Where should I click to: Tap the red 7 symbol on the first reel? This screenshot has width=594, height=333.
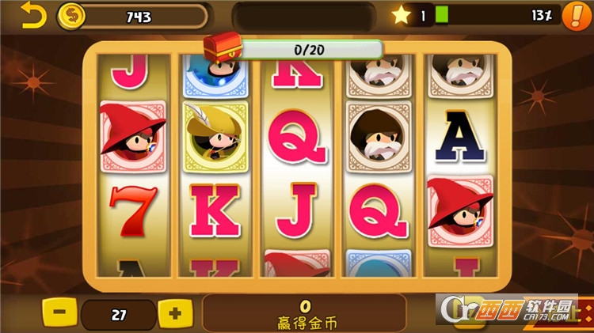click(x=133, y=211)
